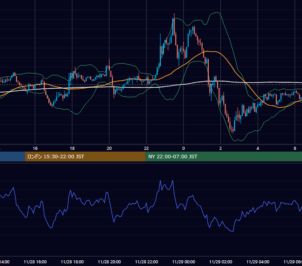Image resolution: width=302 pixels, height=266 pixels.
Task: Click the blue session band before ロンドン
Action: 12,156
